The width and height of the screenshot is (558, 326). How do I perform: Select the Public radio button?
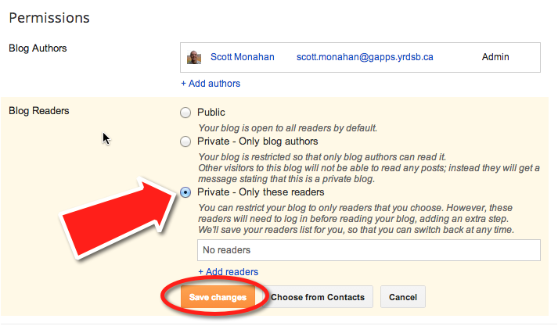(x=185, y=113)
